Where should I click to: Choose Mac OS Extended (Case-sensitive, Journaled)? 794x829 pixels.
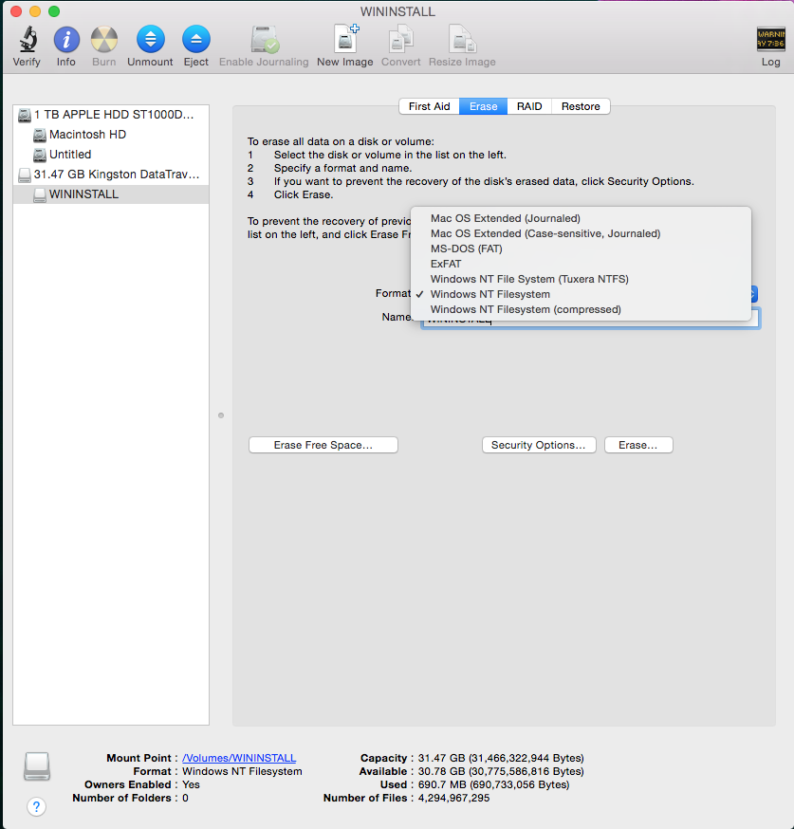click(581, 233)
